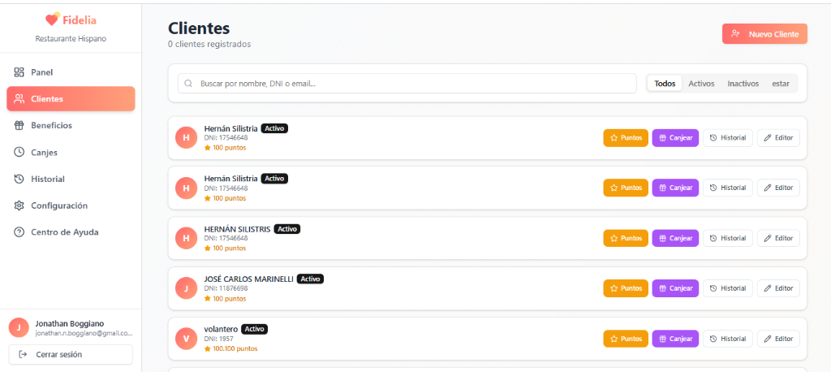Click the 100.100 puntos value

pos(235,348)
